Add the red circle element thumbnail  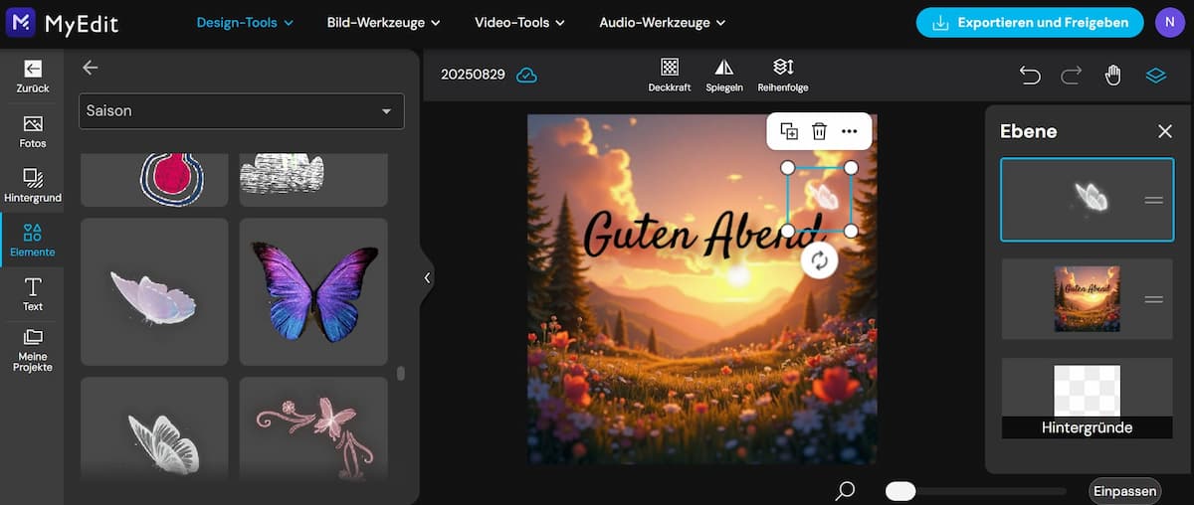tap(154, 180)
